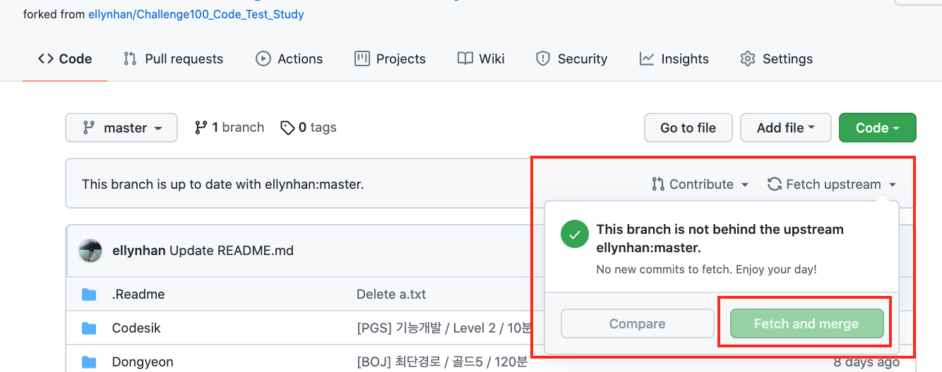Viewport: 942px width, 372px height.
Task: Open the ellynhan author link
Action: (139, 250)
